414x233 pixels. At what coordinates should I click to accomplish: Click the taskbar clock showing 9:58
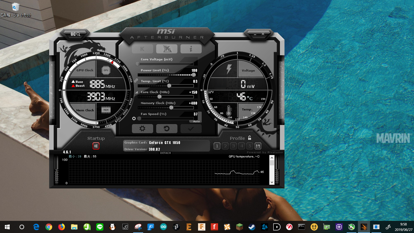pyautogui.click(x=403, y=227)
